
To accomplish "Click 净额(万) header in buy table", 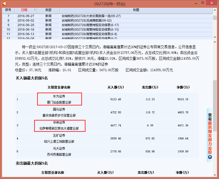I will click(x=183, y=87).
